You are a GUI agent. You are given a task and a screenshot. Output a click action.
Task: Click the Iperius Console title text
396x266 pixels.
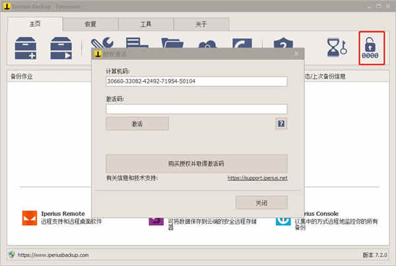(x=321, y=214)
